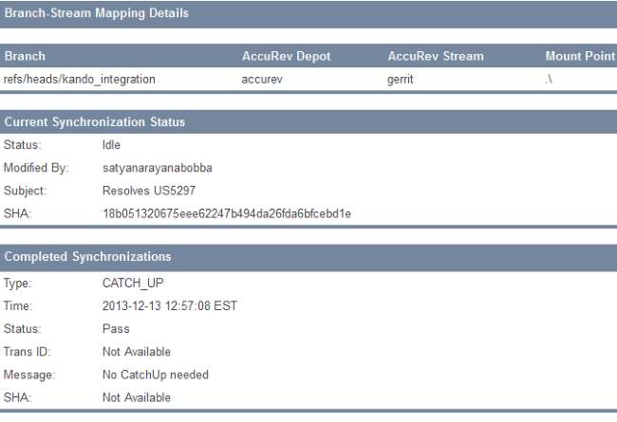Select the AccuRev Stream column header
The image size is (617, 422).
(436, 56)
